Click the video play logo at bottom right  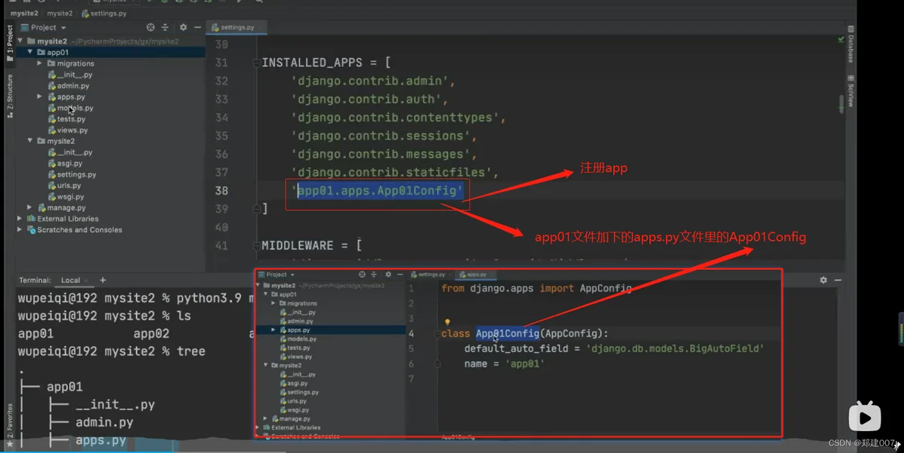click(866, 416)
